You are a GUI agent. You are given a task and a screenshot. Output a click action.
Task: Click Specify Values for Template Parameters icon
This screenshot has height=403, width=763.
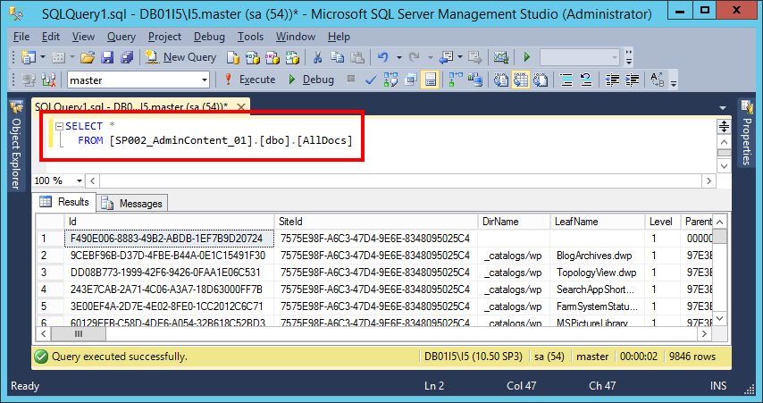point(657,80)
